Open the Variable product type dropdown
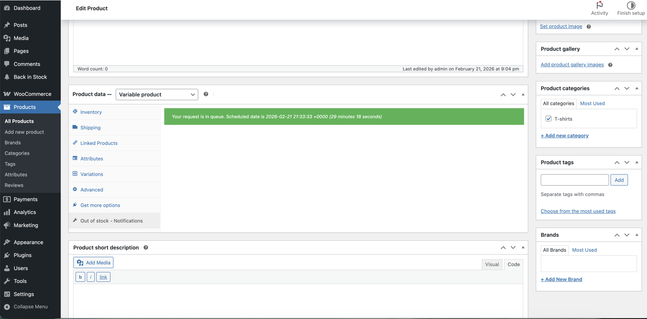The image size is (647, 319). 157,94
